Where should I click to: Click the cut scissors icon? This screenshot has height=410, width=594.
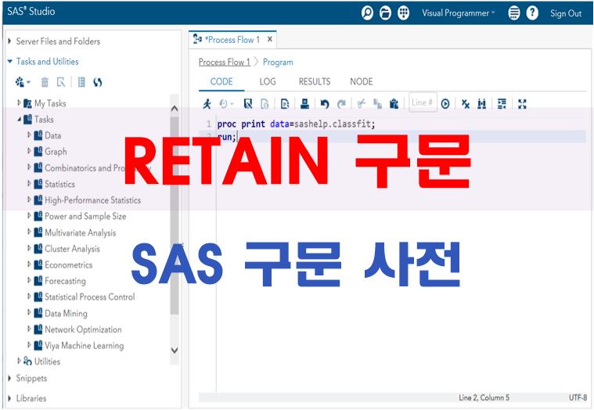coord(362,104)
